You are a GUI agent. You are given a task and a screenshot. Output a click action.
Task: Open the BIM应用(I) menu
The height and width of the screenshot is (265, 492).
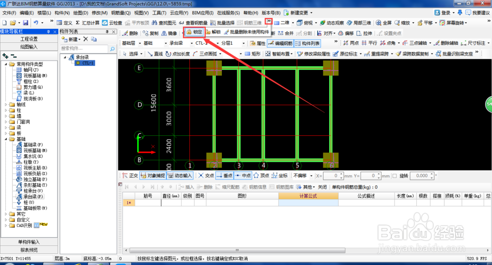(203, 13)
